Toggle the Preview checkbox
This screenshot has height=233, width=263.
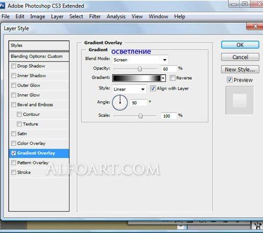coord(230,80)
